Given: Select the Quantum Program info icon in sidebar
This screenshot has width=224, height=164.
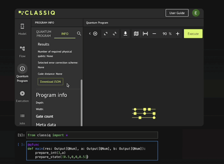Looking at the screenshot, I should click(22, 69).
